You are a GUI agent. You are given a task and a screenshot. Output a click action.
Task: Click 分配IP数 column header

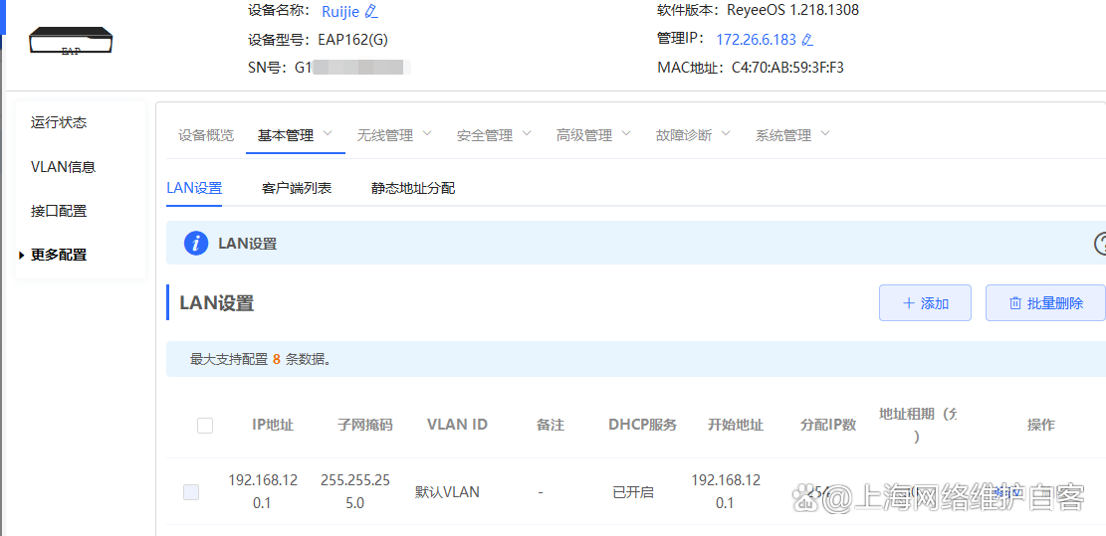[x=828, y=425]
